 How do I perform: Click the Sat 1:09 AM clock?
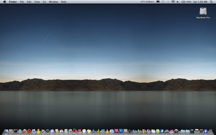(200, 2)
